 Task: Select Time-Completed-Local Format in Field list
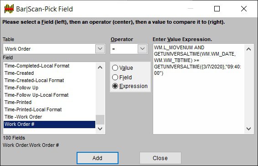(49, 66)
